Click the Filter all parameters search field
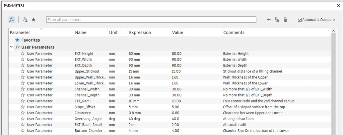Screen dimensions: 343x135 [x=151, y=20]
